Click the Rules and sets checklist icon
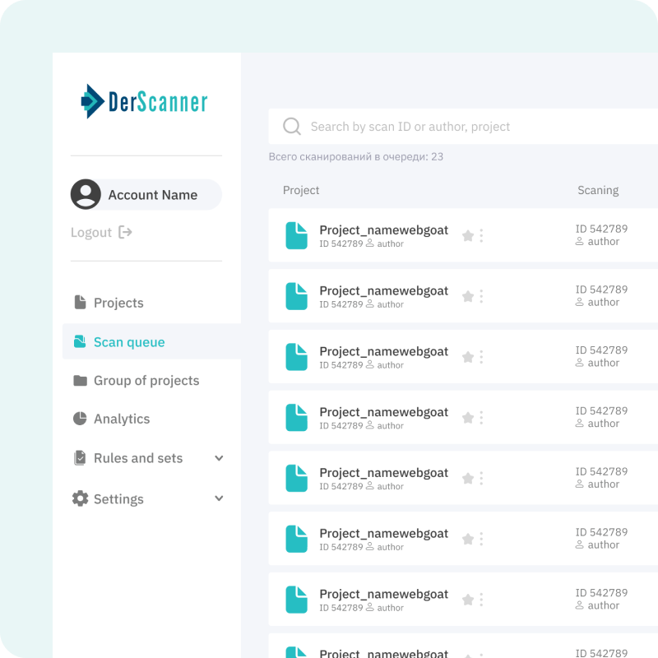Screen dimensions: 658x658 tap(79, 458)
